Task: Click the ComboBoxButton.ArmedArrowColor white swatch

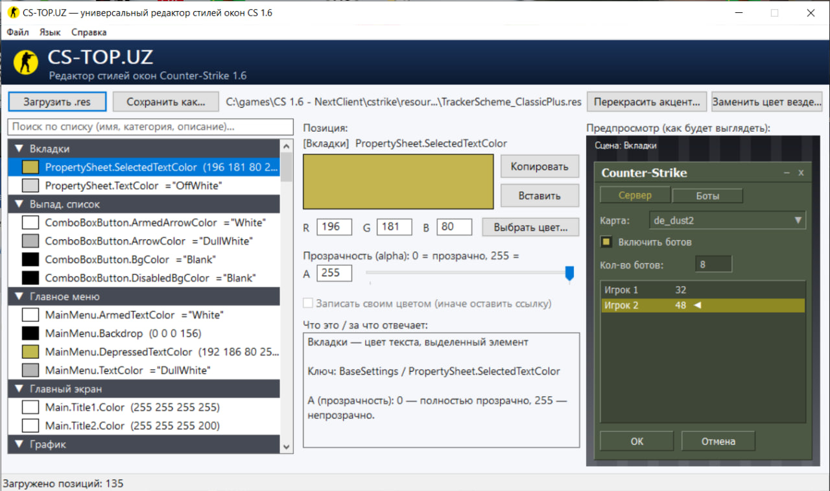Action: (x=30, y=222)
